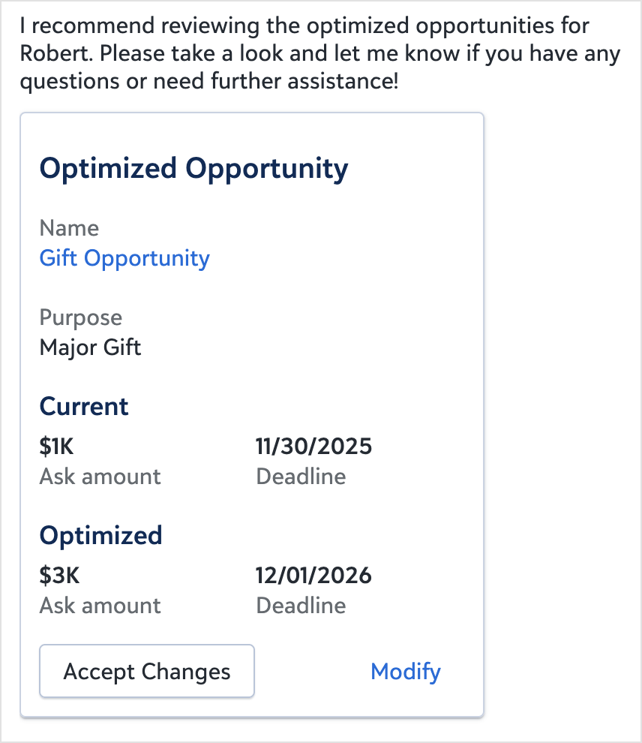The height and width of the screenshot is (743, 642).
Task: Open the Modify link
Action: 406,671
